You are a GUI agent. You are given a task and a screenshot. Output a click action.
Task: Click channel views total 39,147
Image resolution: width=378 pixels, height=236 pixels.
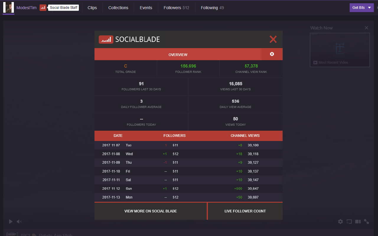[x=253, y=180]
